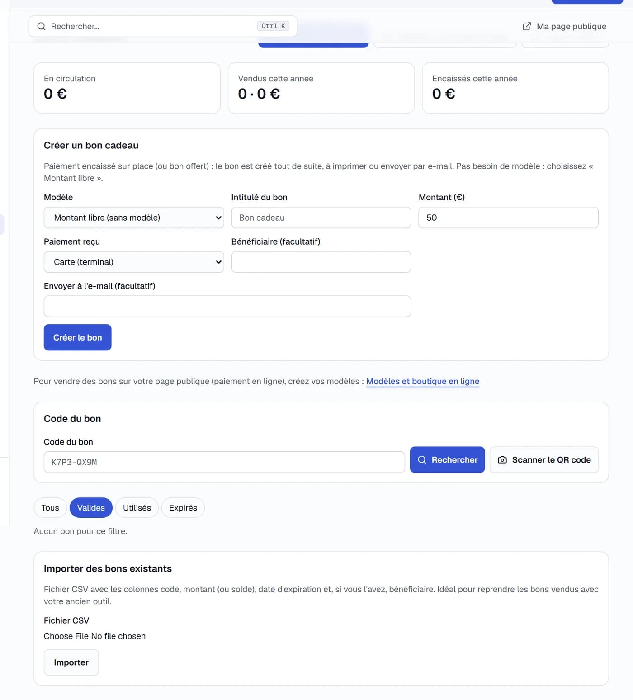Image resolution: width=633 pixels, height=700 pixels.
Task: Click the Aucun bon pour ce filtre message
Action: click(80, 531)
